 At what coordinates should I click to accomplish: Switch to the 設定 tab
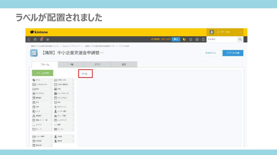pyautogui.click(x=124, y=65)
